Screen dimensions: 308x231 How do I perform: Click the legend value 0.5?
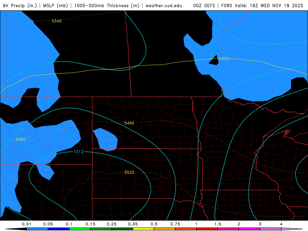(154, 224)
